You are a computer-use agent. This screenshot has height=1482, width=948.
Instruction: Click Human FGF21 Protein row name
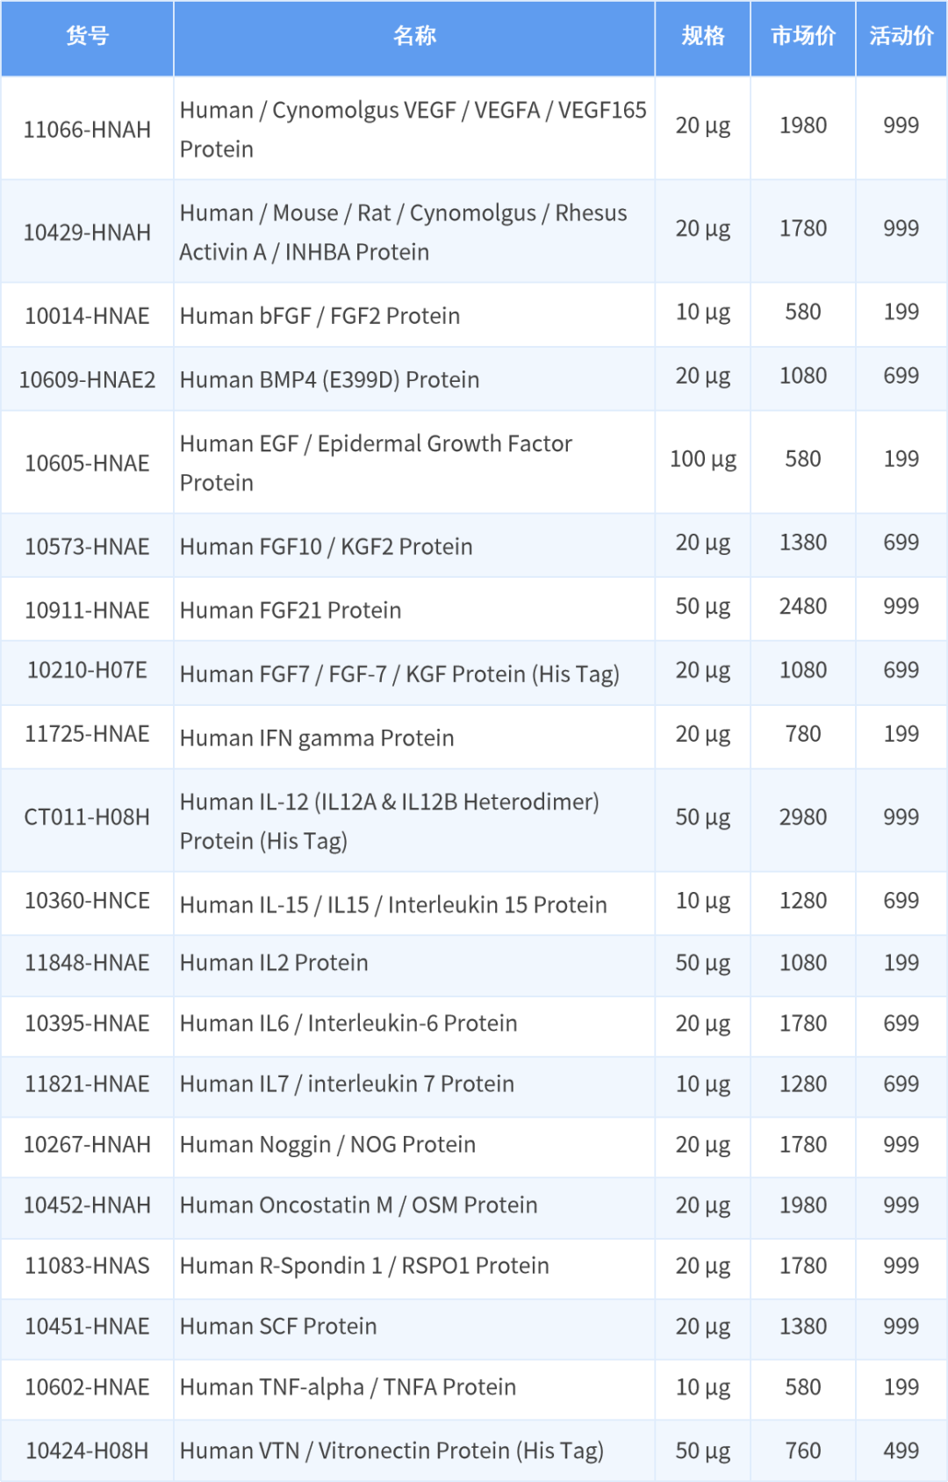coord(291,610)
